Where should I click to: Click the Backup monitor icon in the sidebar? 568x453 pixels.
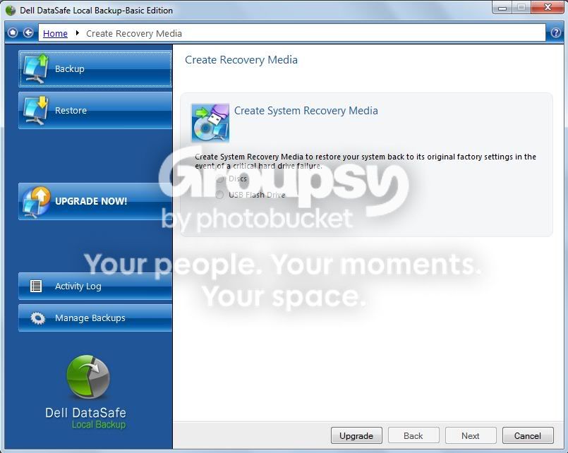tap(35, 69)
